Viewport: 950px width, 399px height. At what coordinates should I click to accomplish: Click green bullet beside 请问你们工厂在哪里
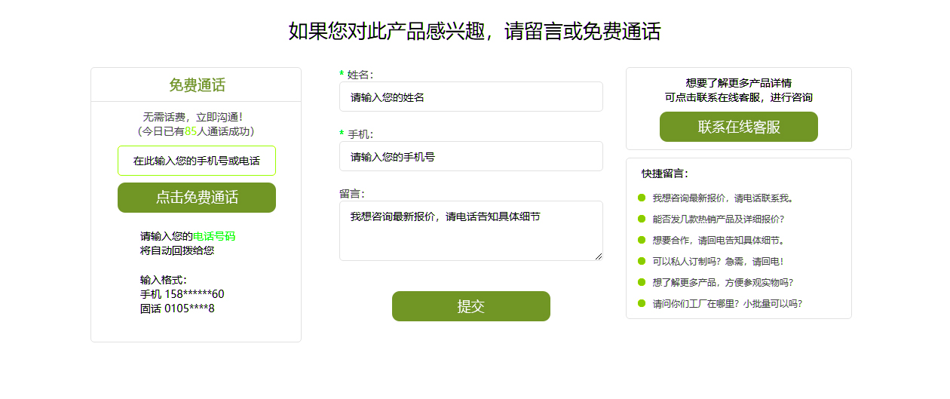coord(642,304)
